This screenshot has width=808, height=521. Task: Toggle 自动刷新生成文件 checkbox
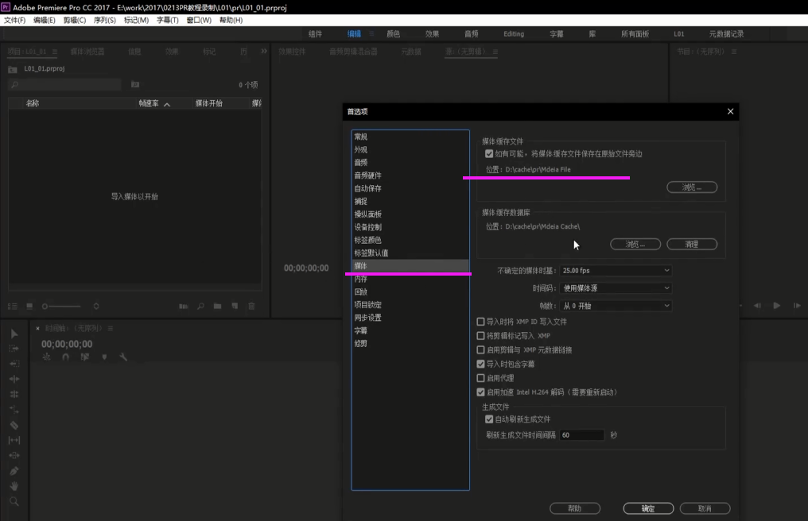489,419
